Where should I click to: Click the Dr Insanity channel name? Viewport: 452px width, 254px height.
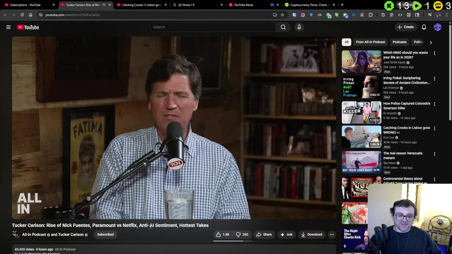390,113
